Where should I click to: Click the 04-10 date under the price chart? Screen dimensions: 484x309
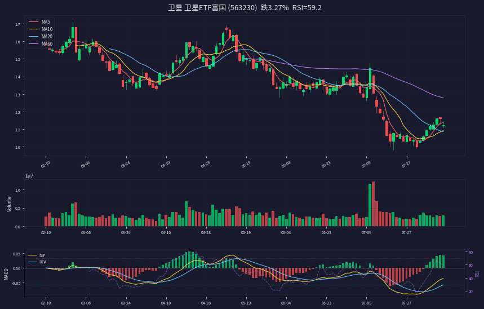[165, 165]
